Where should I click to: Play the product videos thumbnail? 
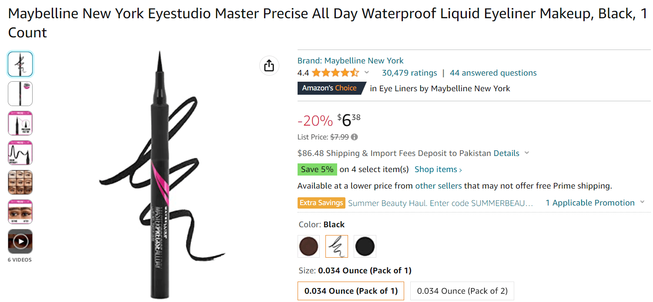[20, 241]
